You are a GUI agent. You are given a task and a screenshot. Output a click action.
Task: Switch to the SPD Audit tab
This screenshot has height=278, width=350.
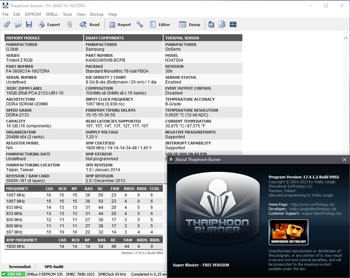tap(54, 267)
